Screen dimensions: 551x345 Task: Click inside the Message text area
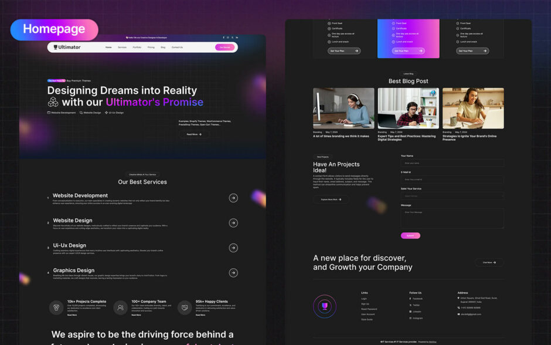click(x=452, y=218)
